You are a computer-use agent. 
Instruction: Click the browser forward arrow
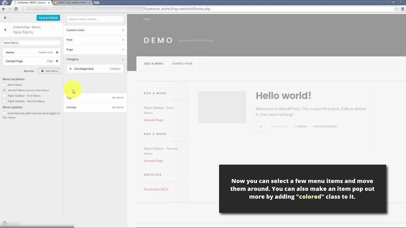click(x=10, y=9)
